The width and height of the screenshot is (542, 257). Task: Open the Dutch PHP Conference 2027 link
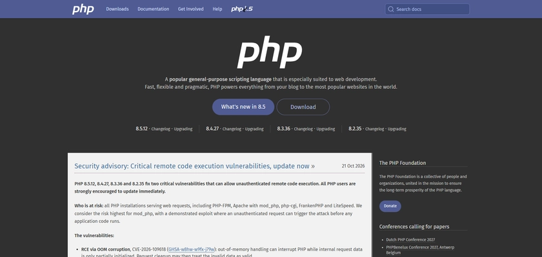[x=410, y=240]
